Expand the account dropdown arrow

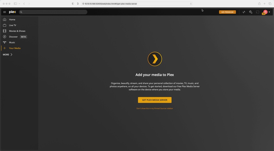pos(269,12)
